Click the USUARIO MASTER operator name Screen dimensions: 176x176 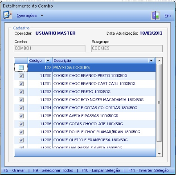pyautogui.click(x=56, y=33)
